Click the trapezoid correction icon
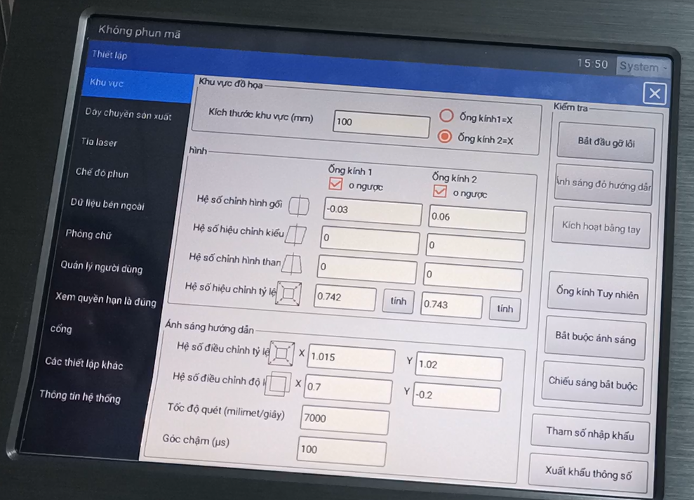694x500 pixels. pos(292,263)
